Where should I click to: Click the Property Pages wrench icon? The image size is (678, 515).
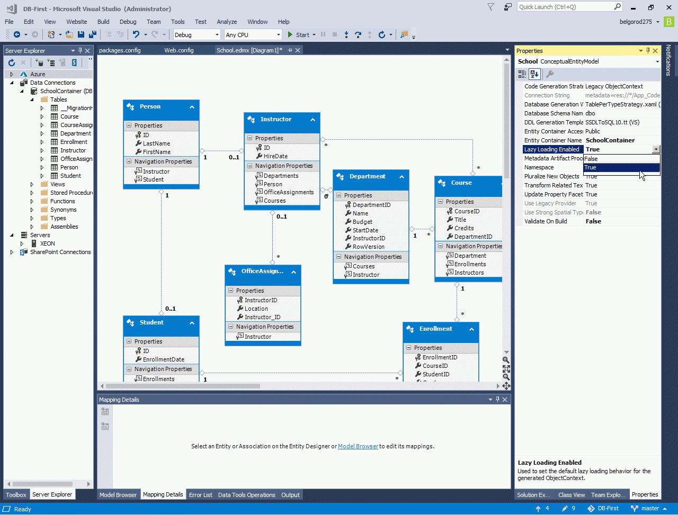click(550, 74)
